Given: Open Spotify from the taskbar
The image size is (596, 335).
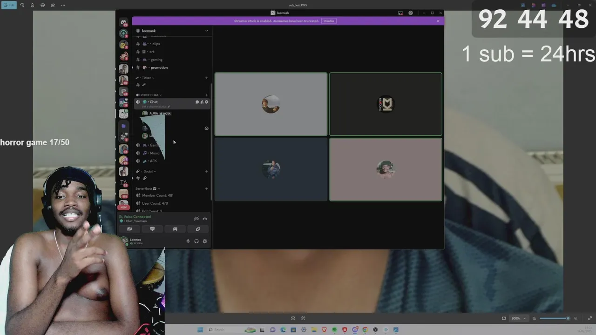Looking at the screenshot, I should 334,330.
